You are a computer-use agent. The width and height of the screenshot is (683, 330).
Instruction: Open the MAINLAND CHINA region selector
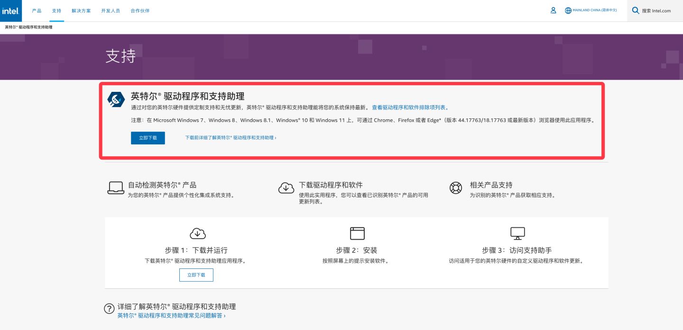[x=591, y=10]
